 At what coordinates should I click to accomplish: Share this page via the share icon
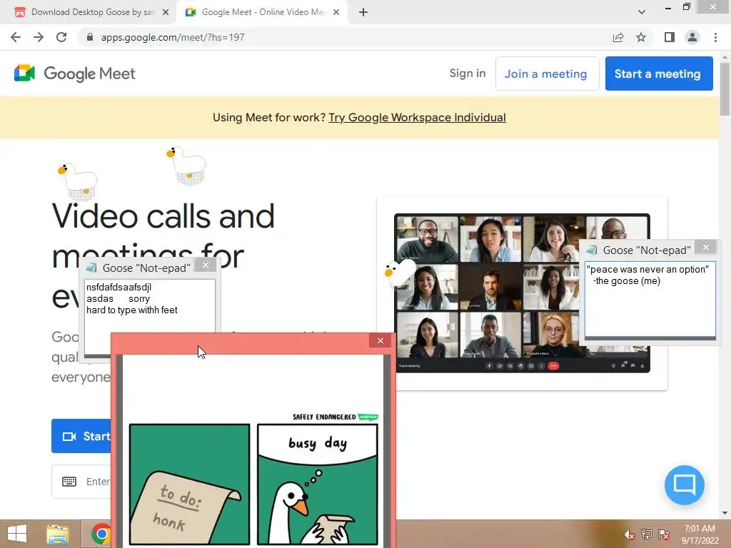(x=618, y=37)
